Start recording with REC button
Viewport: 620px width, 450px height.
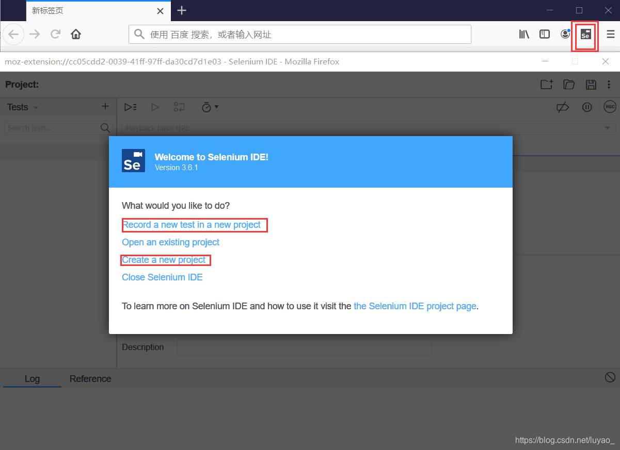(610, 107)
